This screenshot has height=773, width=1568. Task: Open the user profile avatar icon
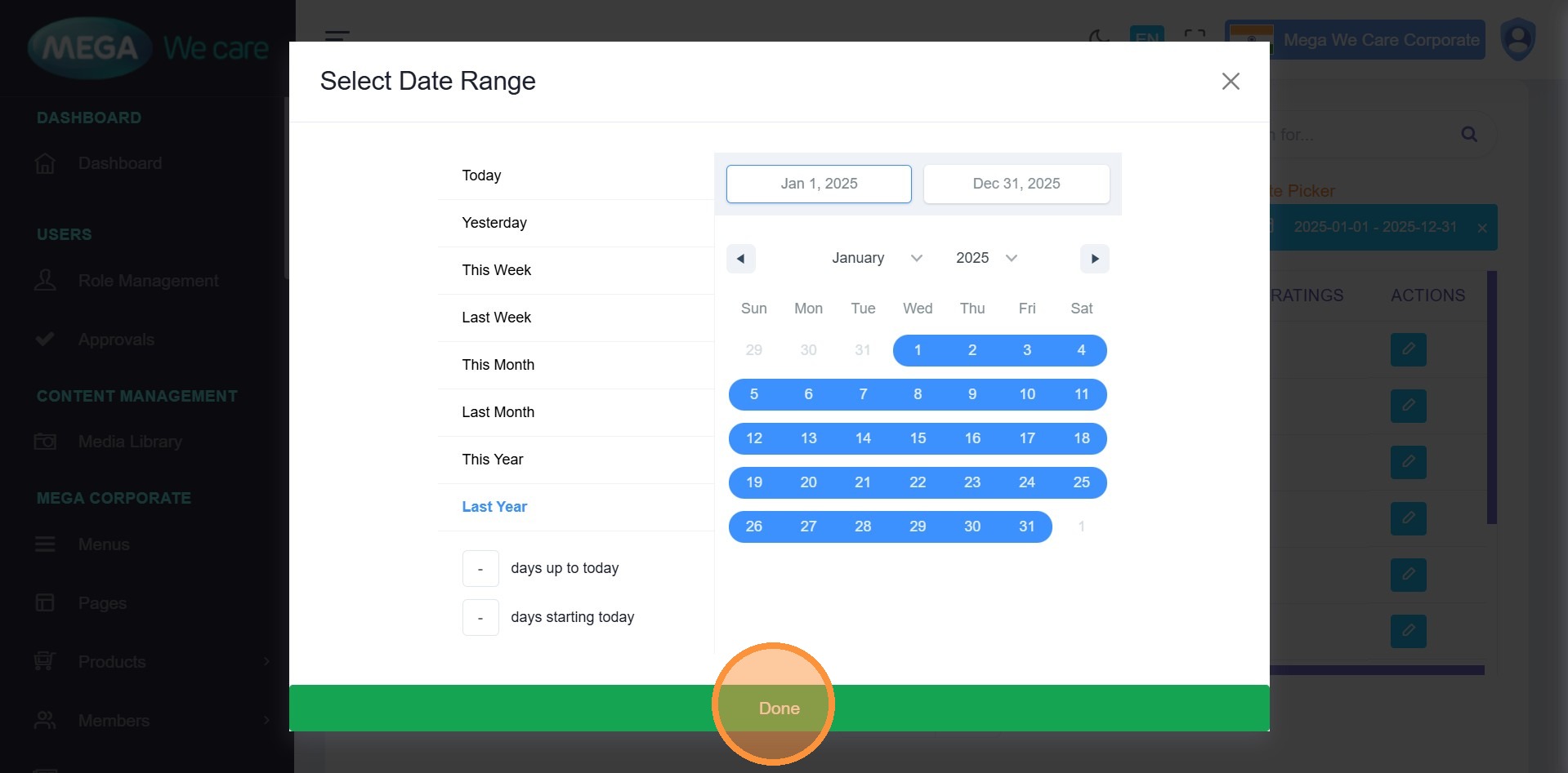click(x=1517, y=39)
